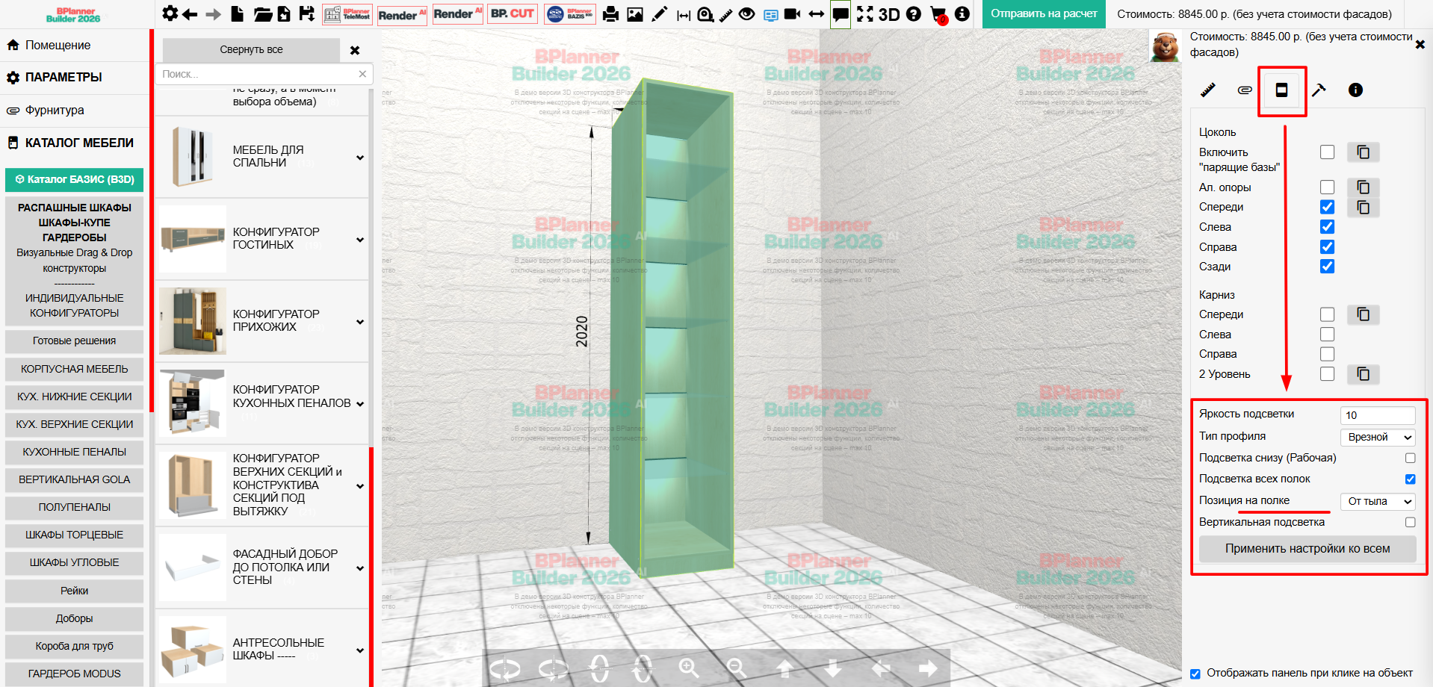This screenshot has height=687, width=1433.
Task: Toggle Отображать панель при клике checkbox
Action: [x=1195, y=674]
